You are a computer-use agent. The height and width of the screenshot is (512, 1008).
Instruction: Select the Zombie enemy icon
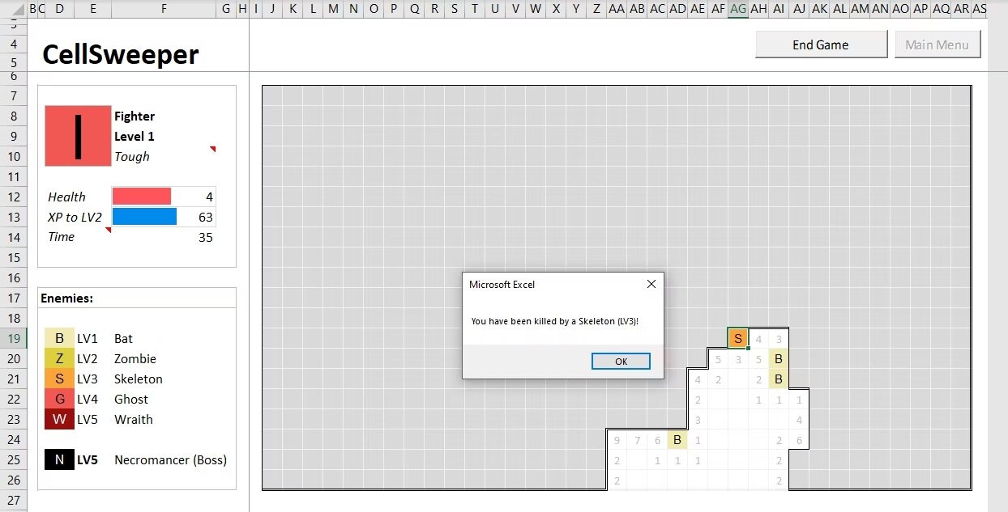pyautogui.click(x=59, y=358)
